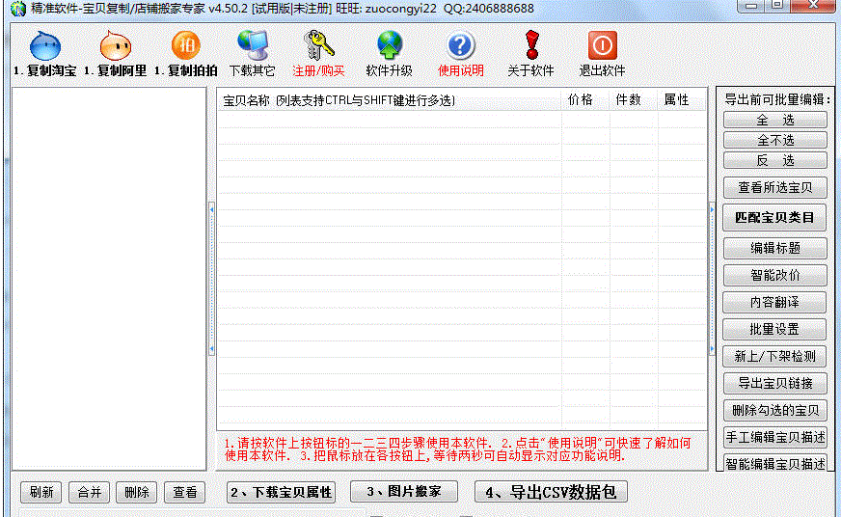841x517 pixels.
Task: Open 批量设置 dialog
Action: tap(774, 329)
